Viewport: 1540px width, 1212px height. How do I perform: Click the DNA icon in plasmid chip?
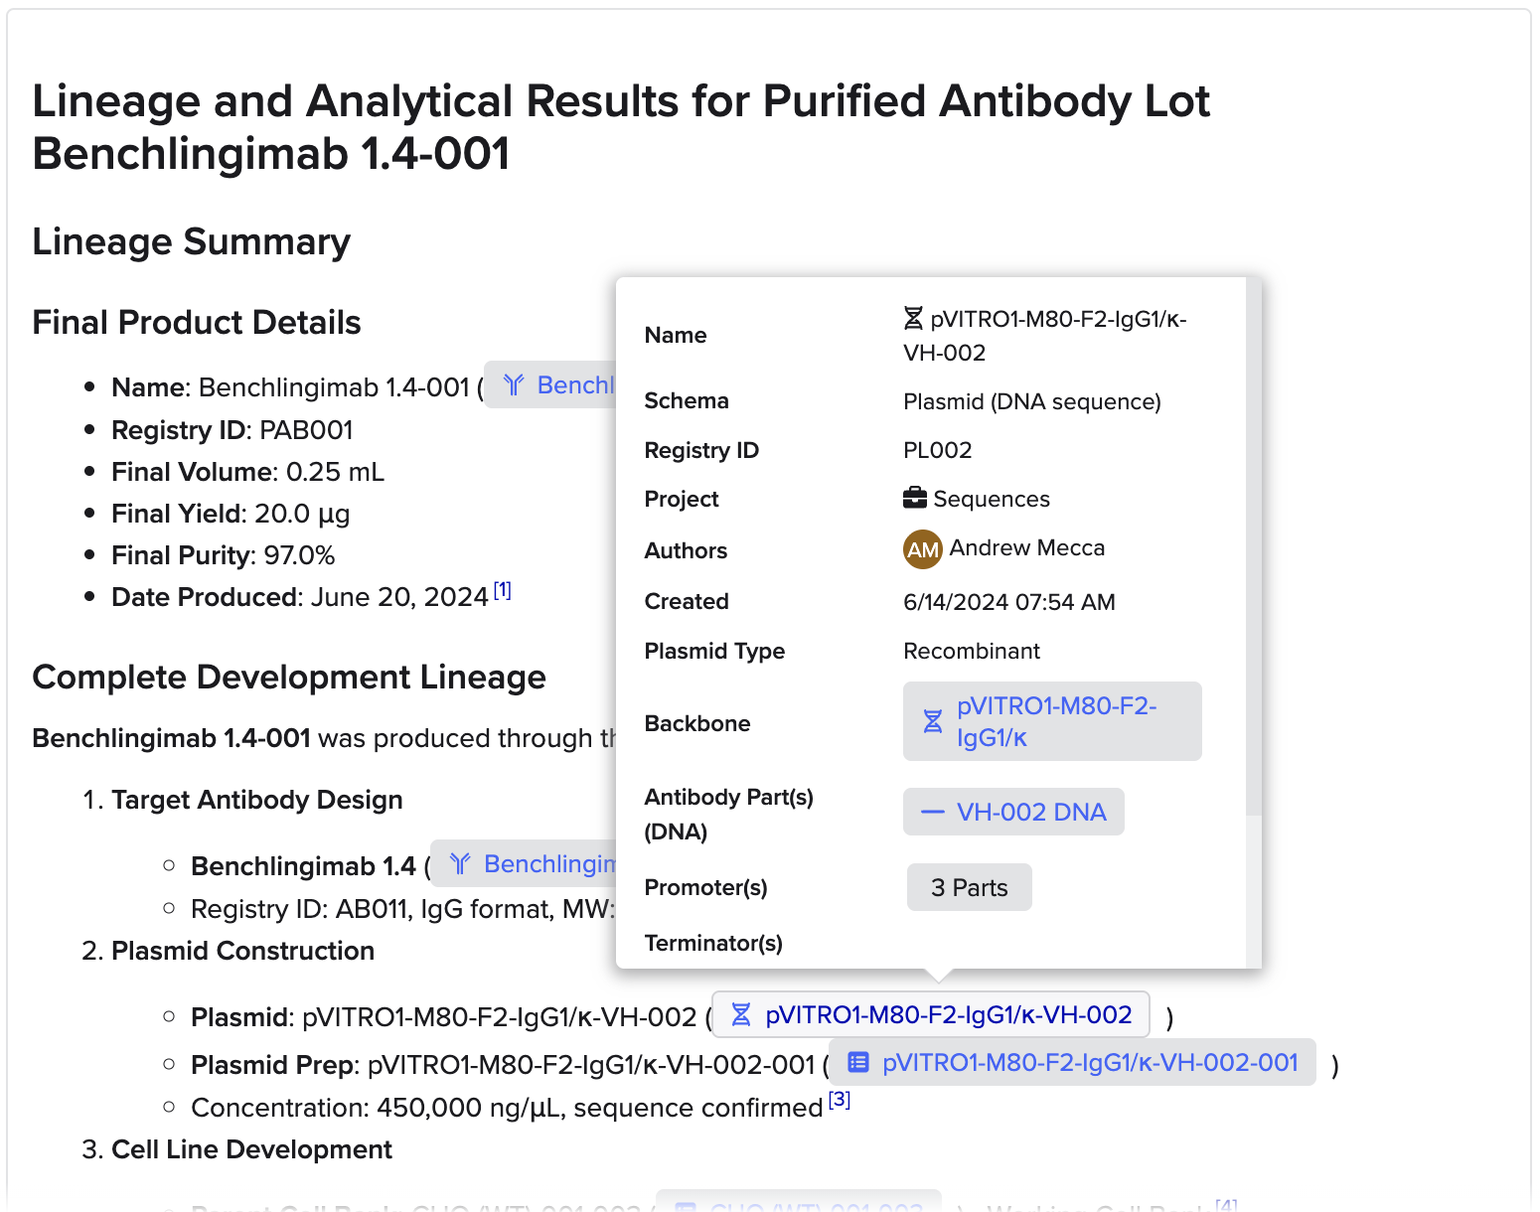coord(741,1014)
